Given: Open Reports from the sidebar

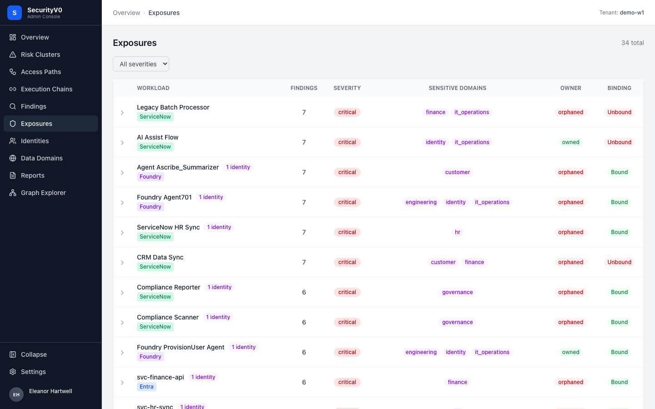Looking at the screenshot, I should 50,175.
